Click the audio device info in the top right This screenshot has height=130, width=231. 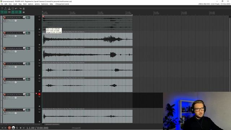pyautogui.click(x=214, y=4)
